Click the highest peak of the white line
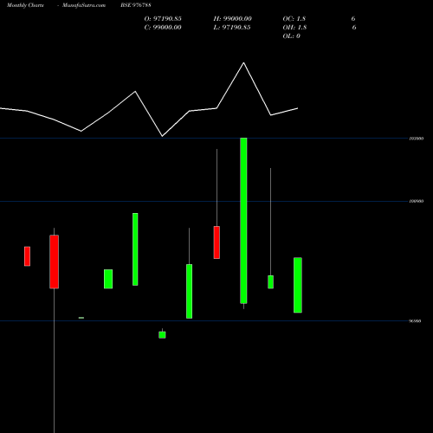Image resolution: width=433 pixels, height=433 pixels. pos(243,62)
